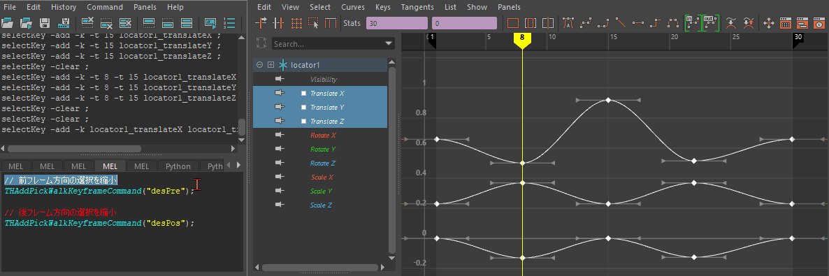Screen dimensions: 829x276
Task: Click the outliner Search field
Action: pos(333,44)
